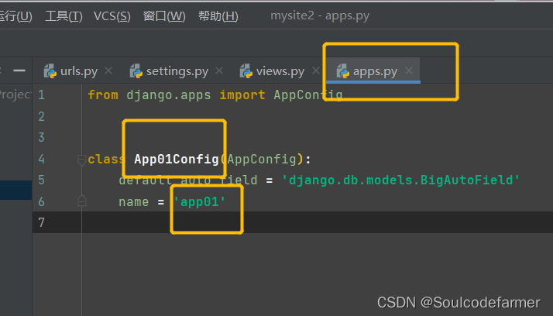This screenshot has height=316, width=553.
Task: Click the django.apps module name
Action: pos(169,94)
